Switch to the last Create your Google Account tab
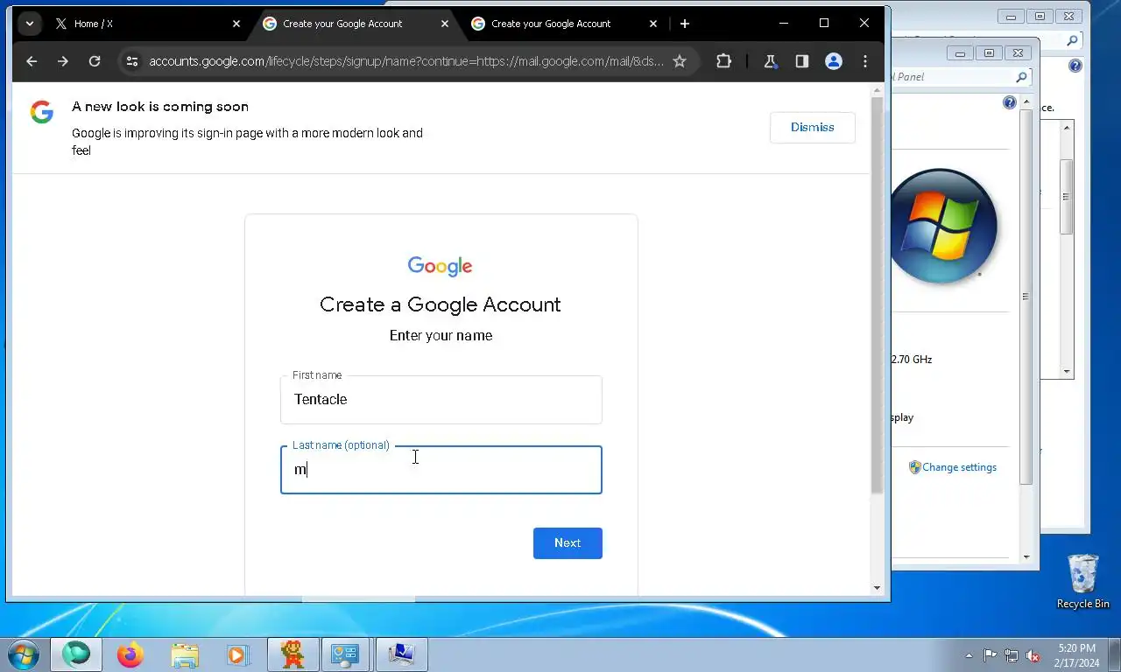Screen dimensions: 1121x672 click(x=564, y=24)
